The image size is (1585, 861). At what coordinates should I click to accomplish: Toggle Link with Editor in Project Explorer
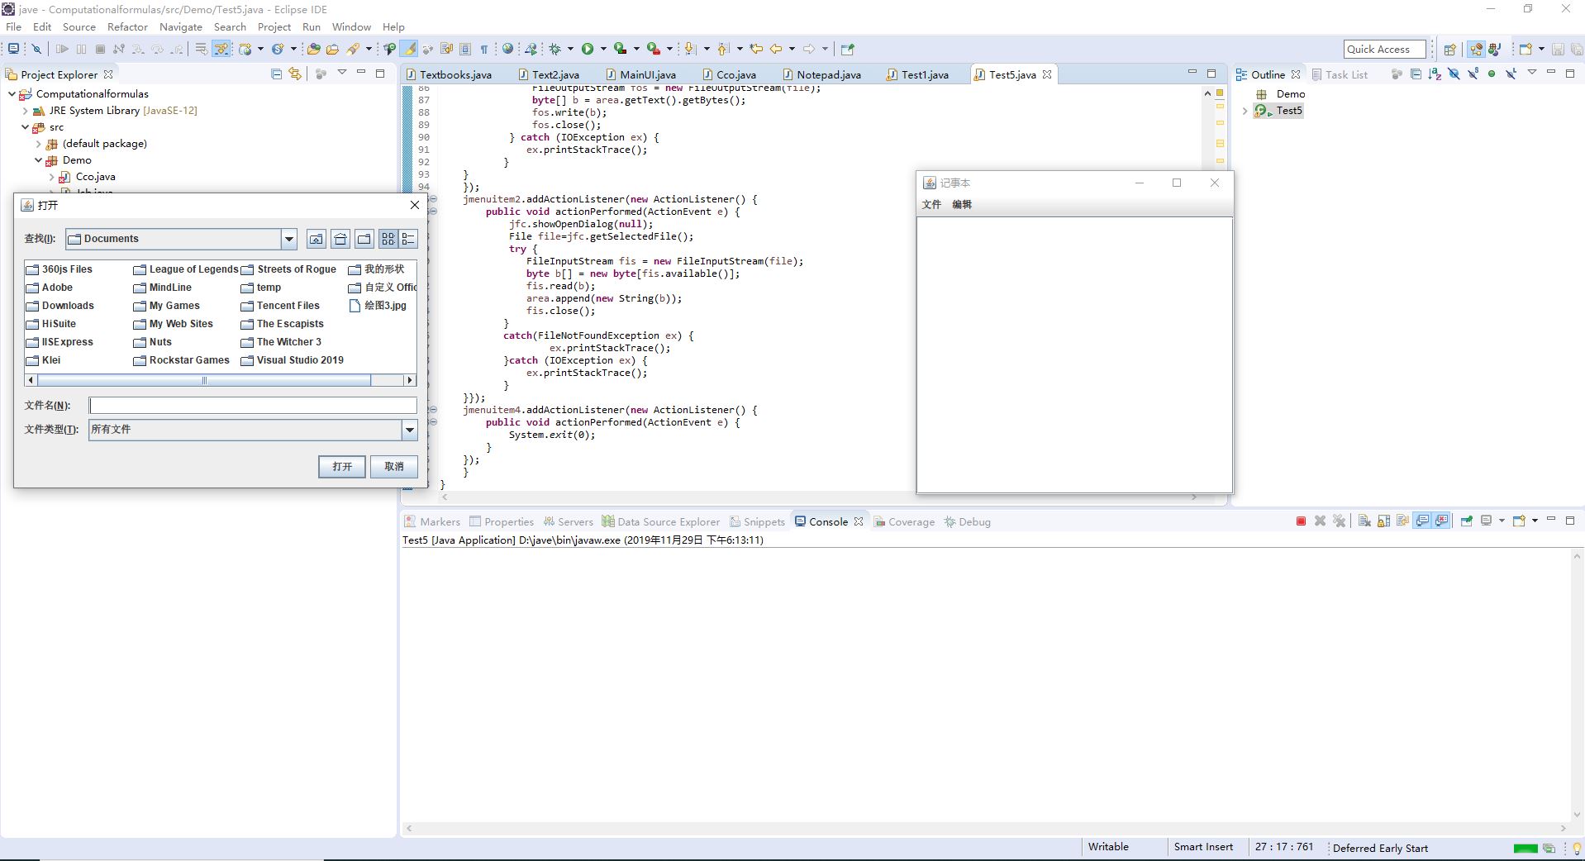(295, 74)
